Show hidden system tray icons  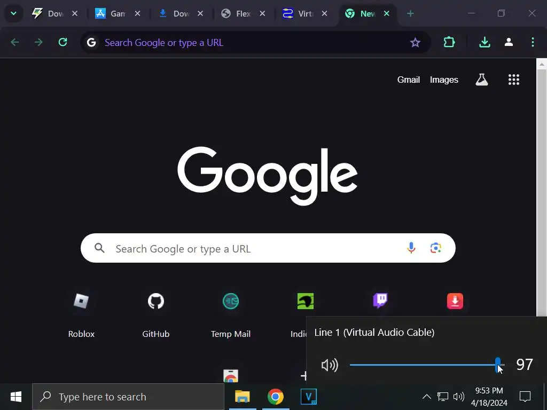coord(426,397)
